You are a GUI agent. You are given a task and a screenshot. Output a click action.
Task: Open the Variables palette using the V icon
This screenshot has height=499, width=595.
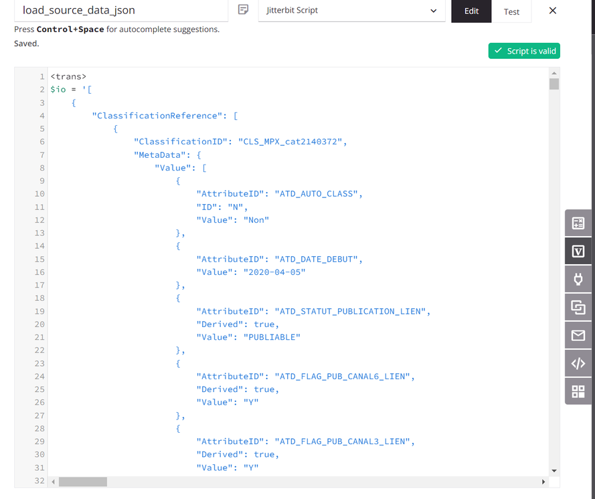click(578, 251)
